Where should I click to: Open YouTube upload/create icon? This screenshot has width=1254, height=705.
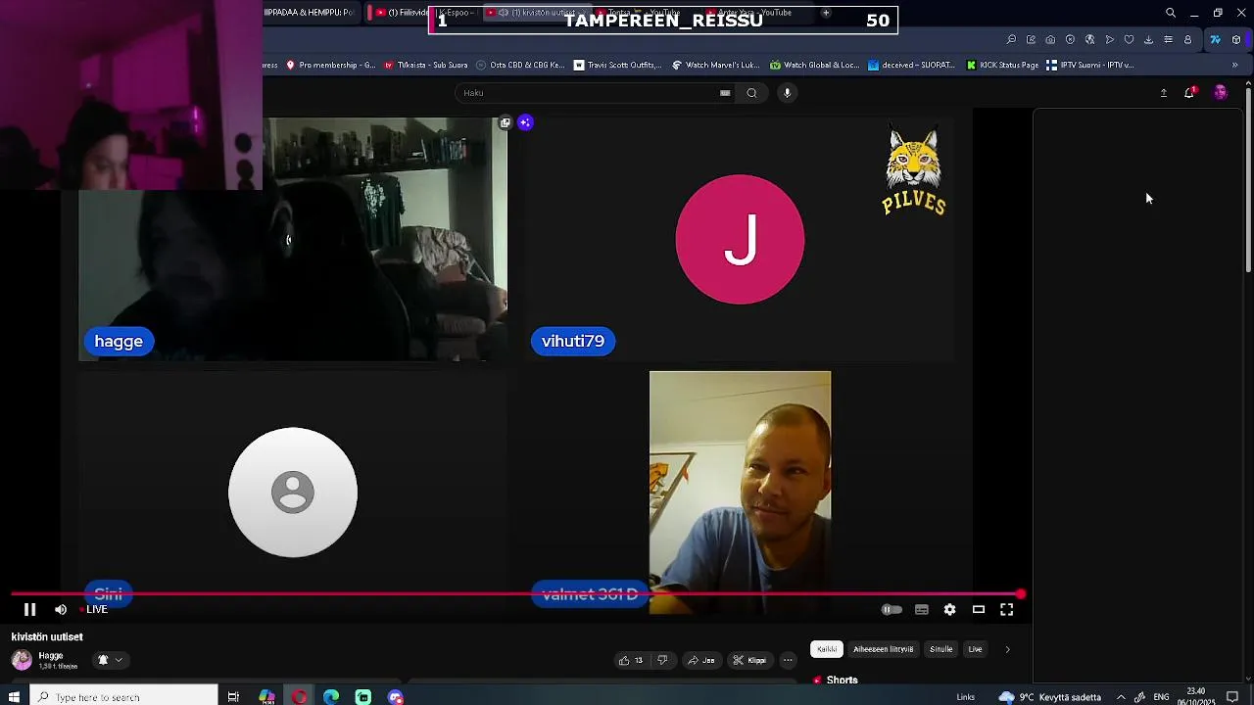tap(1164, 93)
